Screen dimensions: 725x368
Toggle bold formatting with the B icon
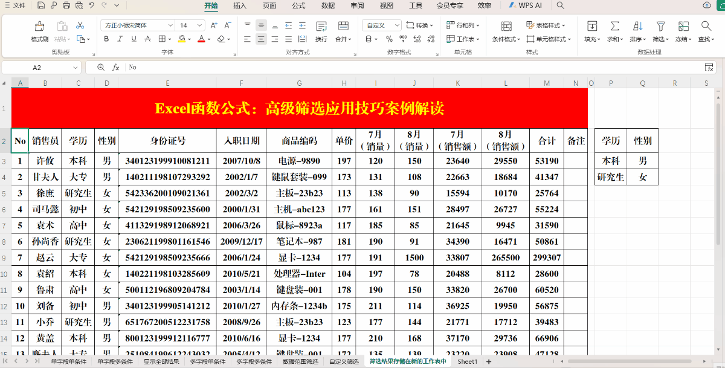(106, 39)
